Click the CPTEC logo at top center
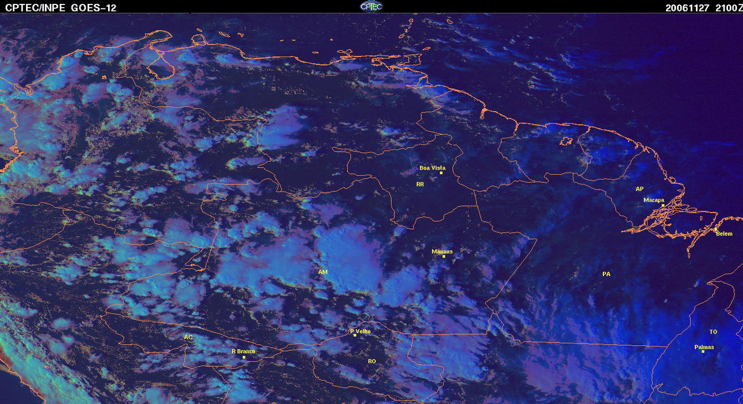The image size is (743, 404). (371, 6)
